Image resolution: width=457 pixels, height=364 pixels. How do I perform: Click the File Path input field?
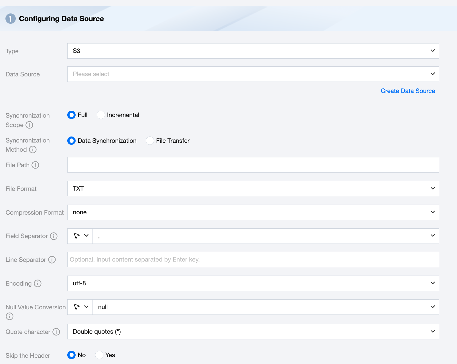253,165
